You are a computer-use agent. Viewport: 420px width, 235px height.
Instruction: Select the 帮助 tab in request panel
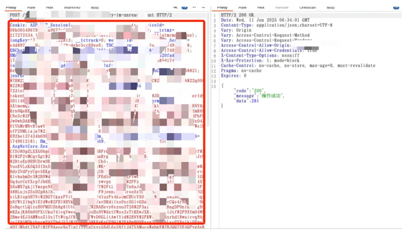pos(95,7)
